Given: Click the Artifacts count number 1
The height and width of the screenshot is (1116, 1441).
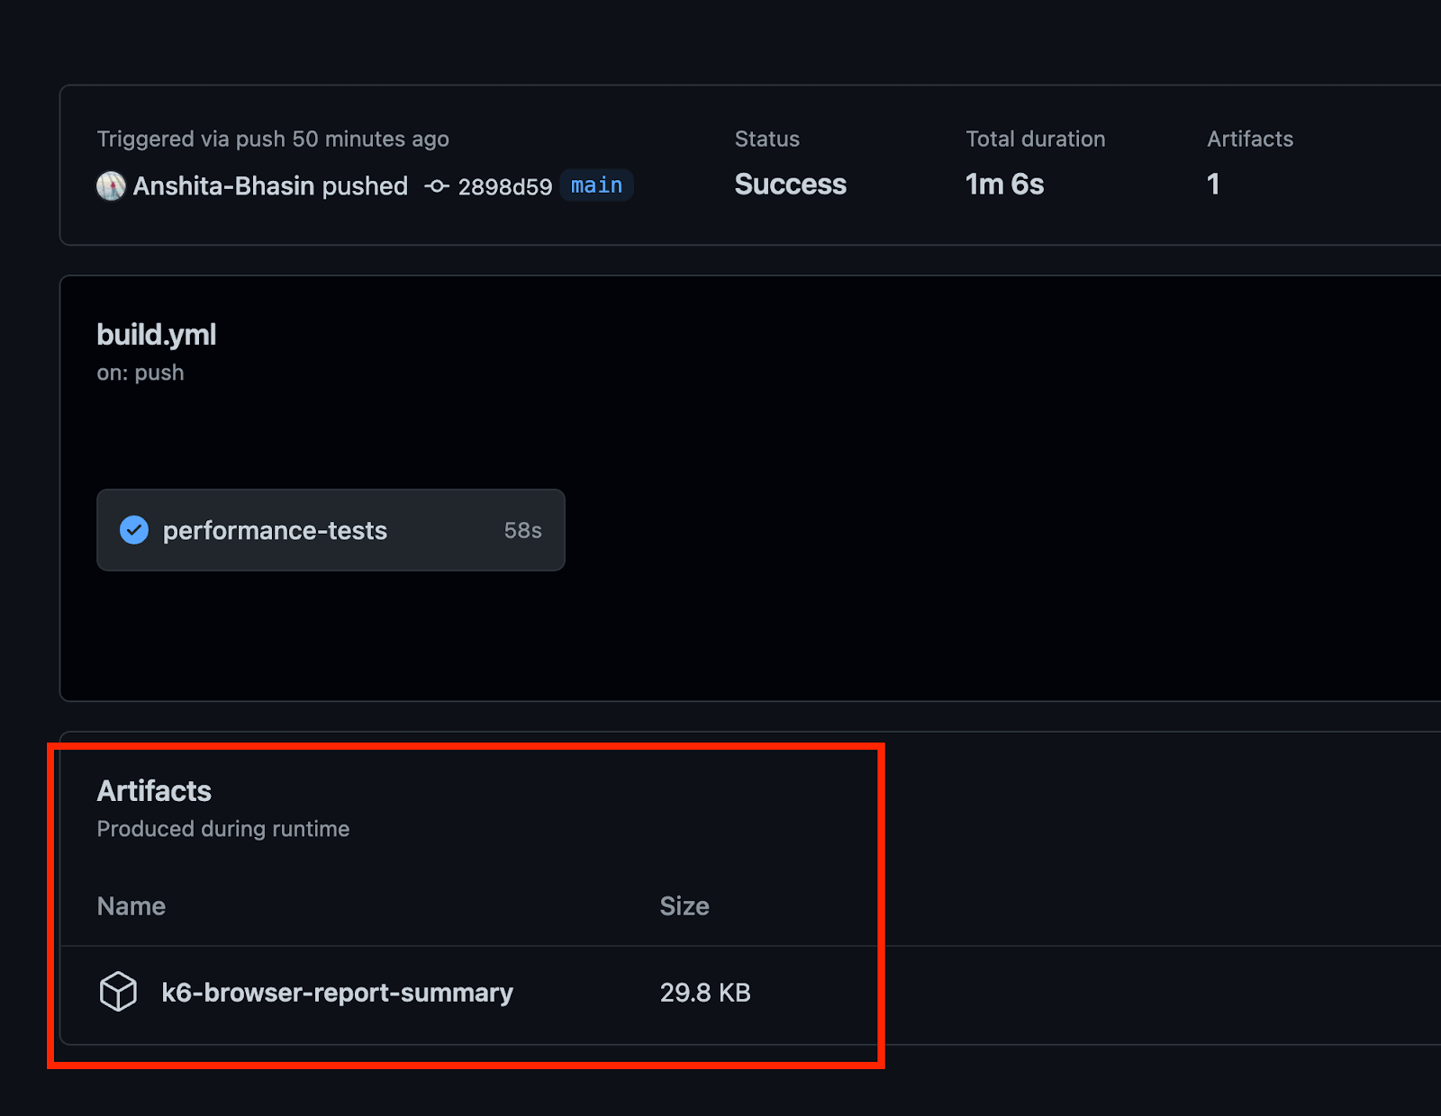Looking at the screenshot, I should [x=1213, y=184].
